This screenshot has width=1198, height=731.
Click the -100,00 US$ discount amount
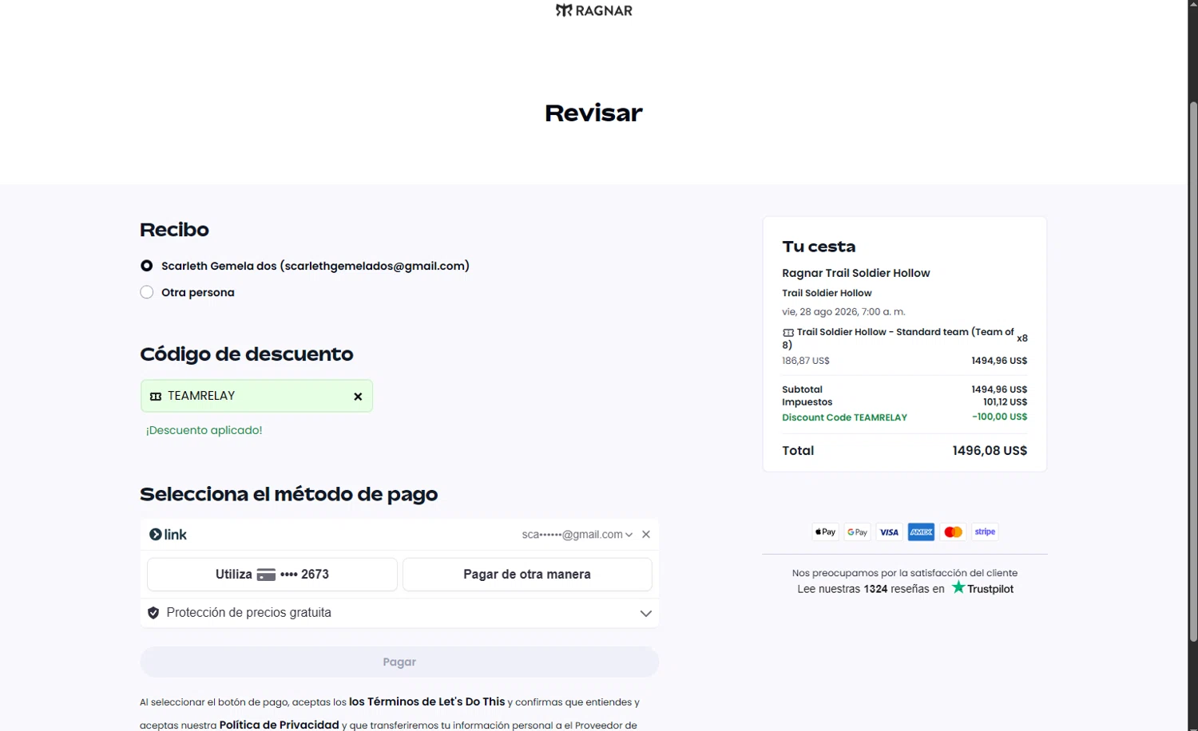coord(999,417)
